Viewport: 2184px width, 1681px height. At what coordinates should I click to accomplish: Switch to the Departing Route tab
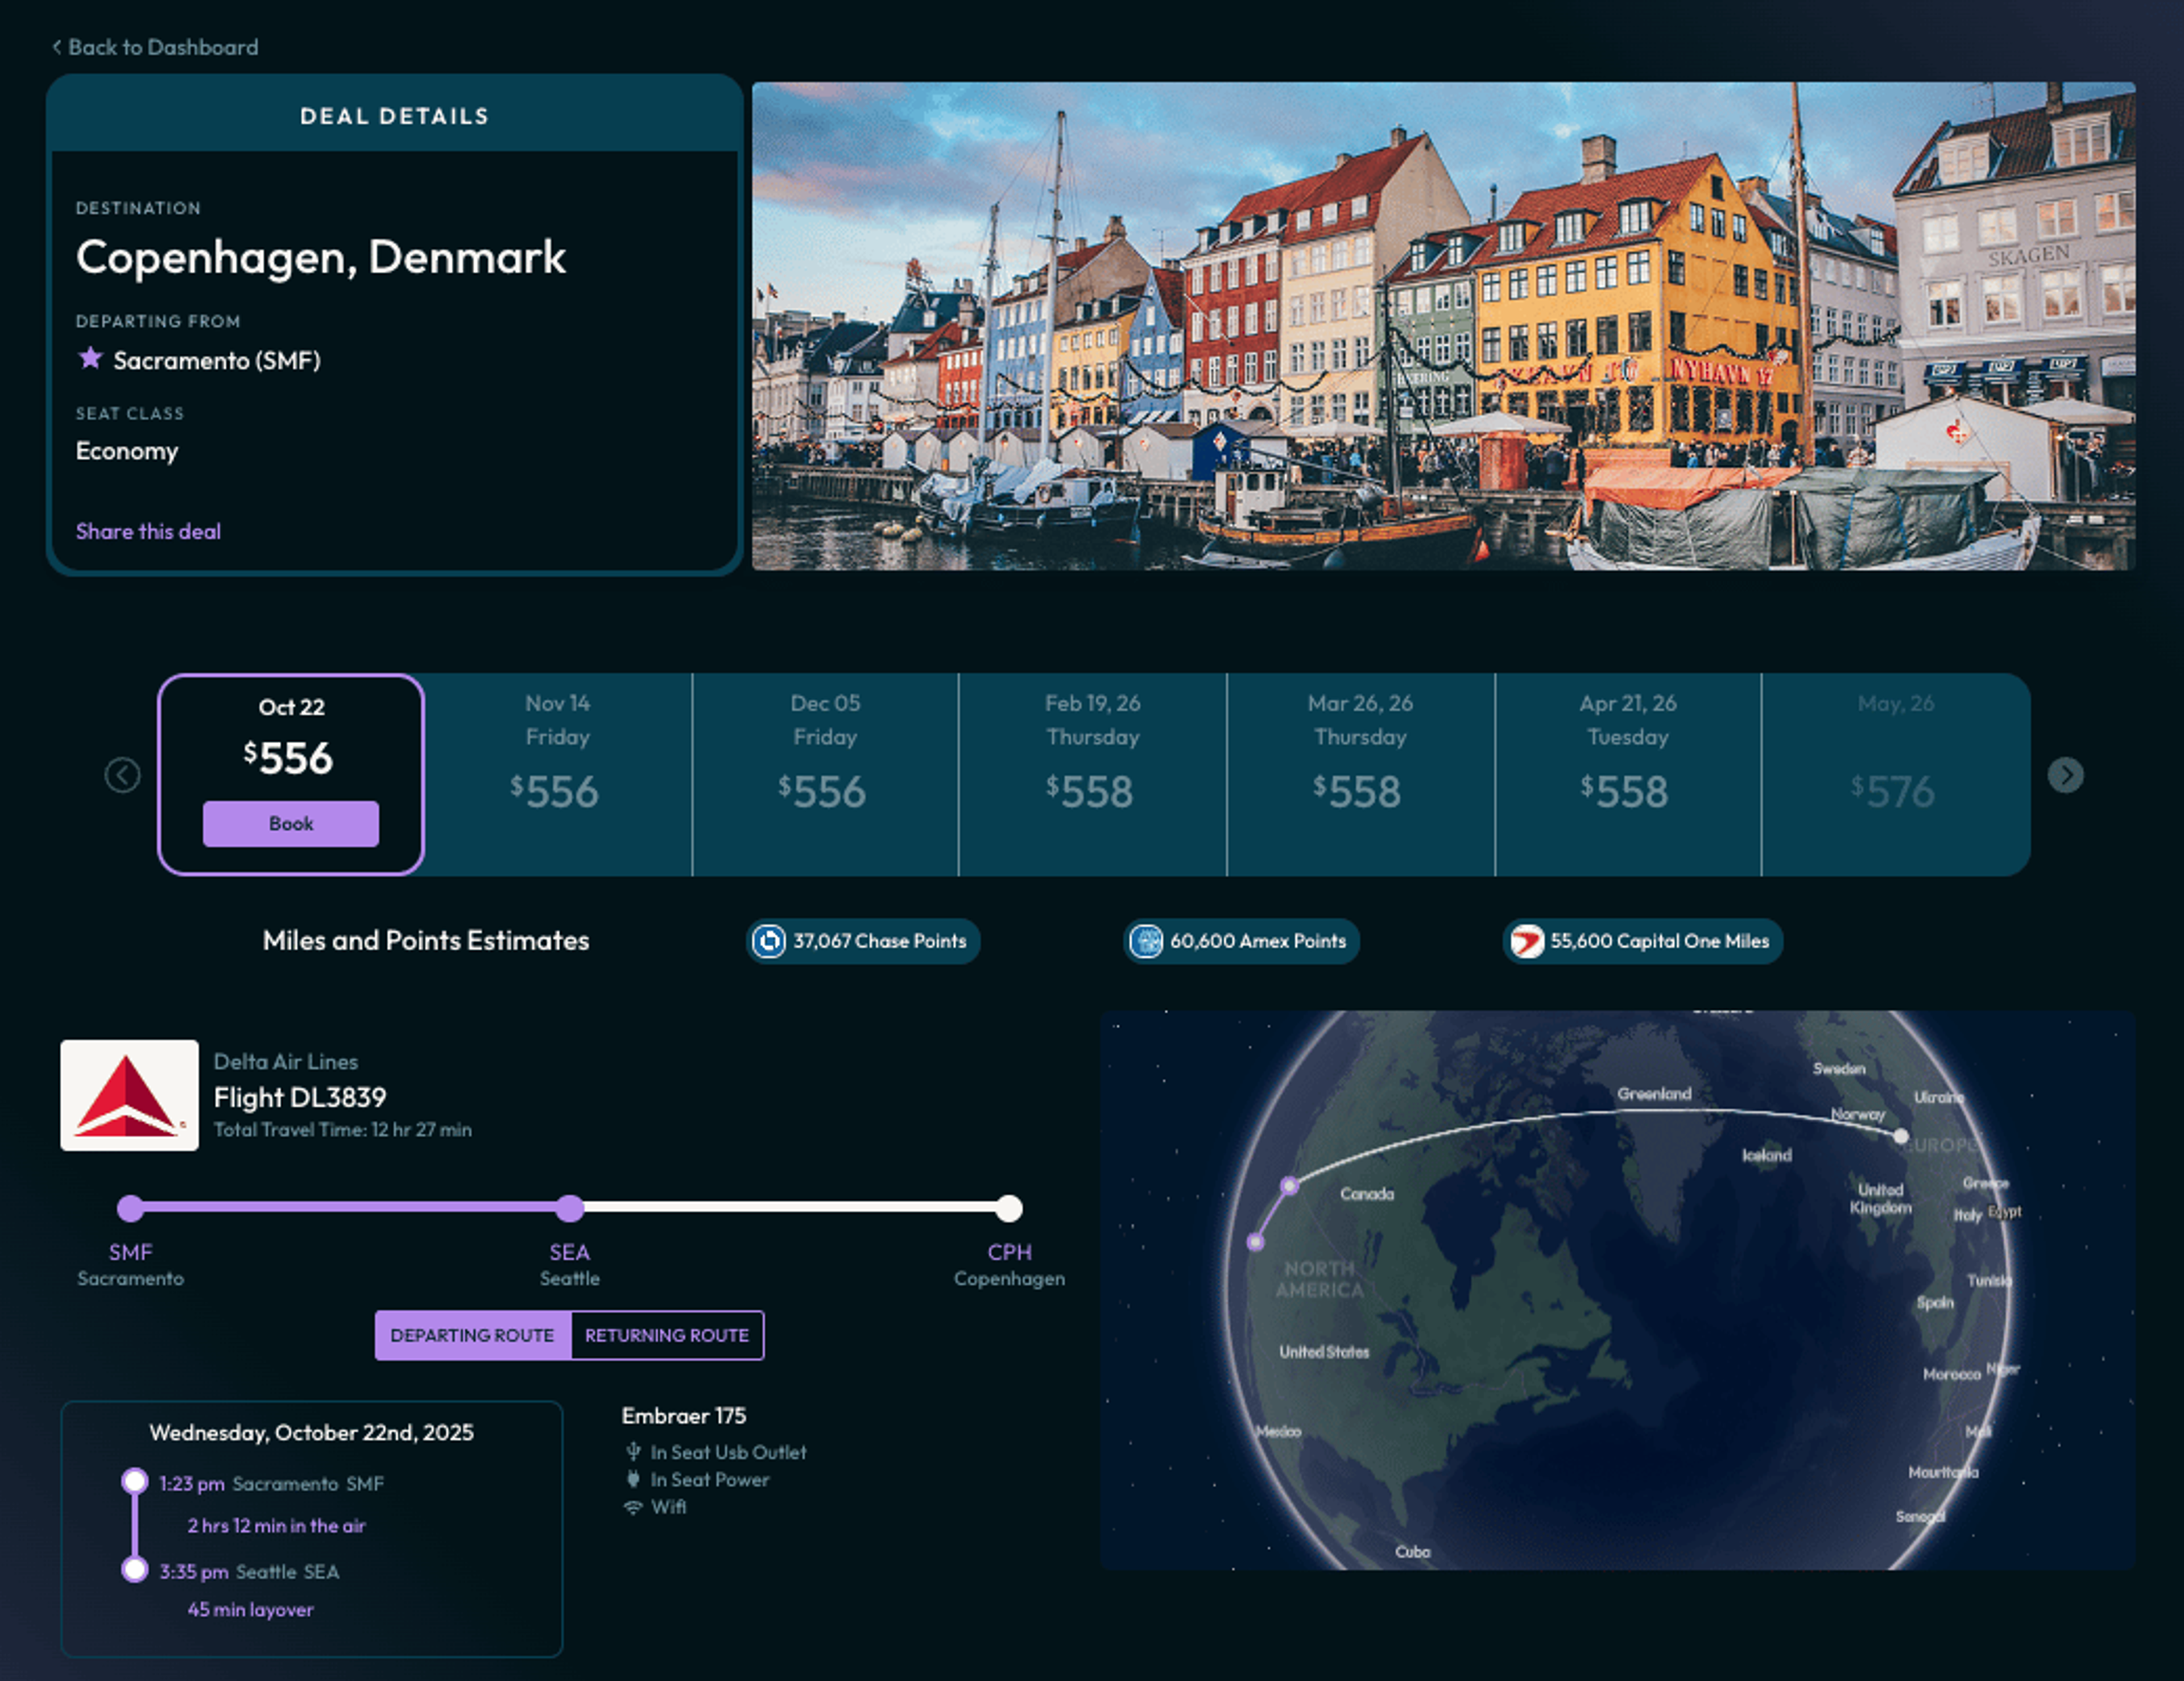coord(472,1335)
